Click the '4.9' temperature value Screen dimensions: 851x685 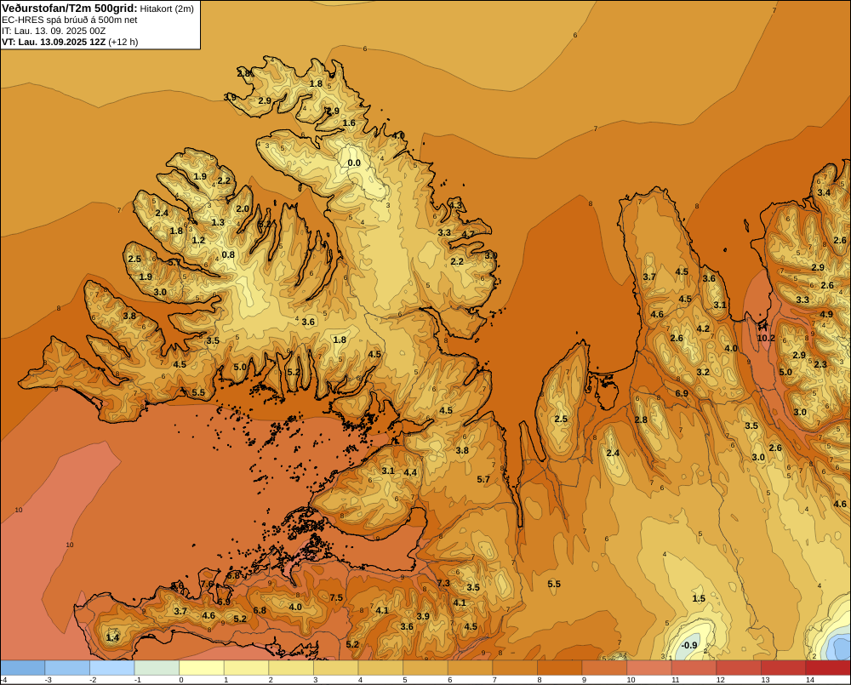click(x=826, y=314)
